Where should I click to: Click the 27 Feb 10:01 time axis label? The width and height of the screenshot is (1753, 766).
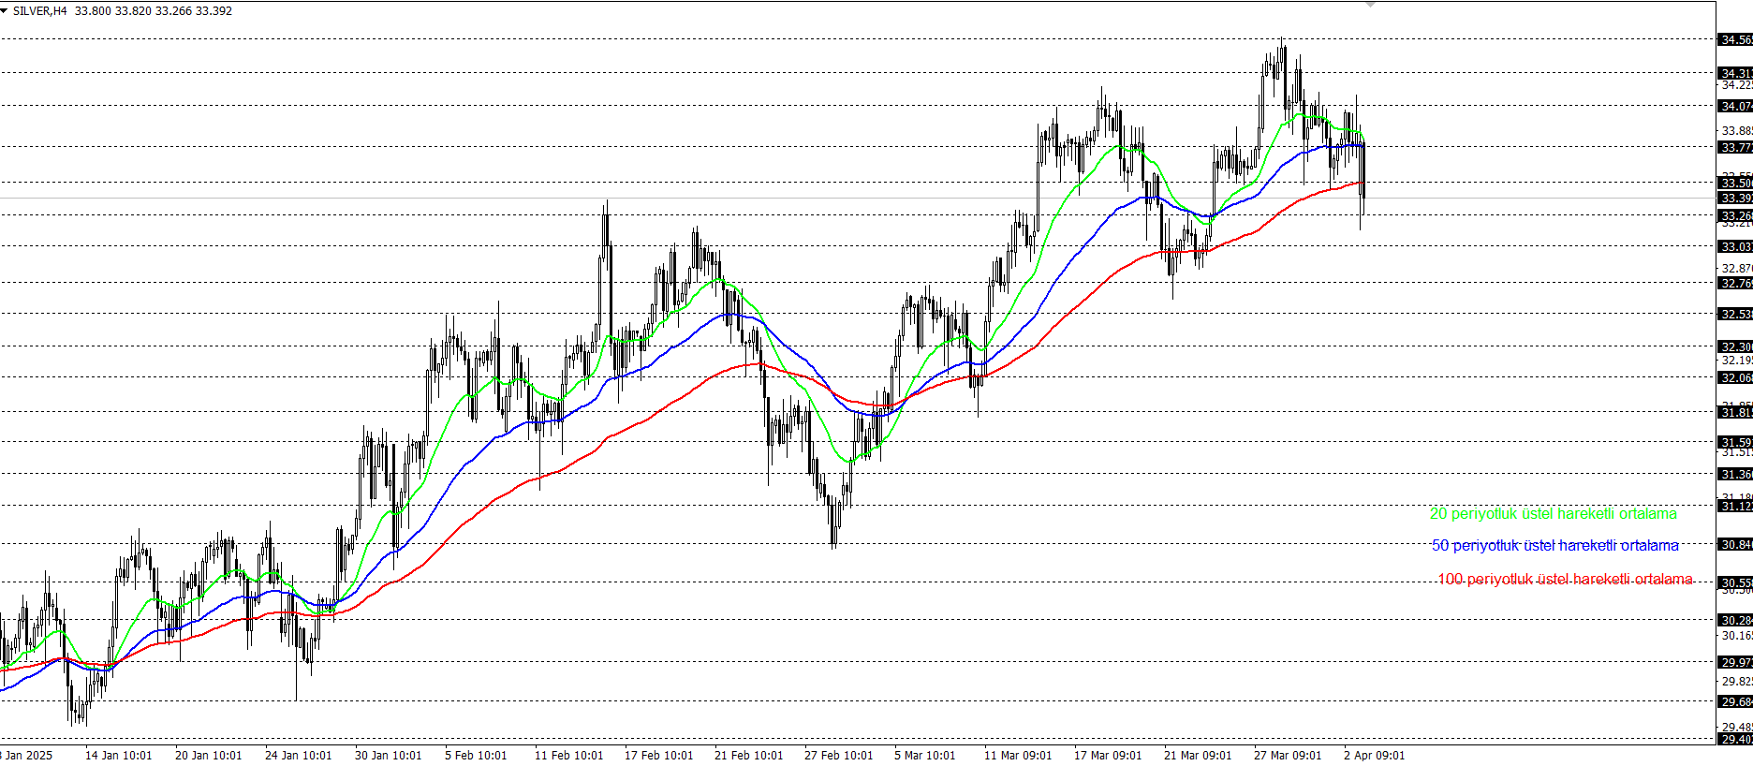click(x=838, y=755)
